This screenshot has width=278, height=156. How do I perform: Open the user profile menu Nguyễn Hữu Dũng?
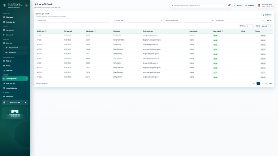pos(265,5)
